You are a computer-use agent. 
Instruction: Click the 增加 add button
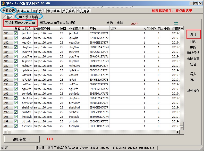(x=193, y=35)
